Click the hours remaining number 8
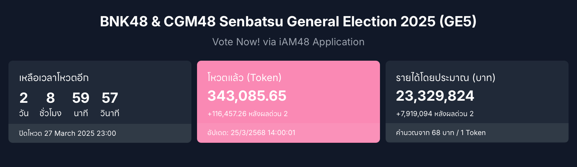This screenshot has width=577, height=167. click(x=50, y=98)
